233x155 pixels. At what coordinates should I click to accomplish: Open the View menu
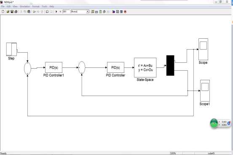pos(15,6)
